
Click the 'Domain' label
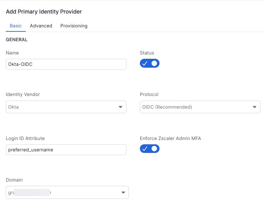[x=14, y=180]
